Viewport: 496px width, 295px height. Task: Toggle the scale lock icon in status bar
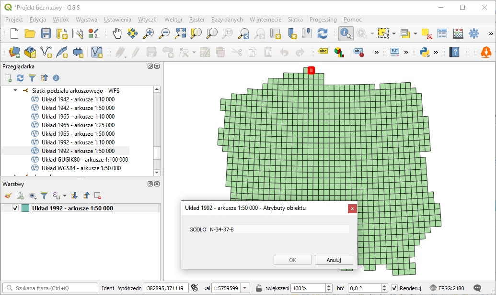click(259, 288)
